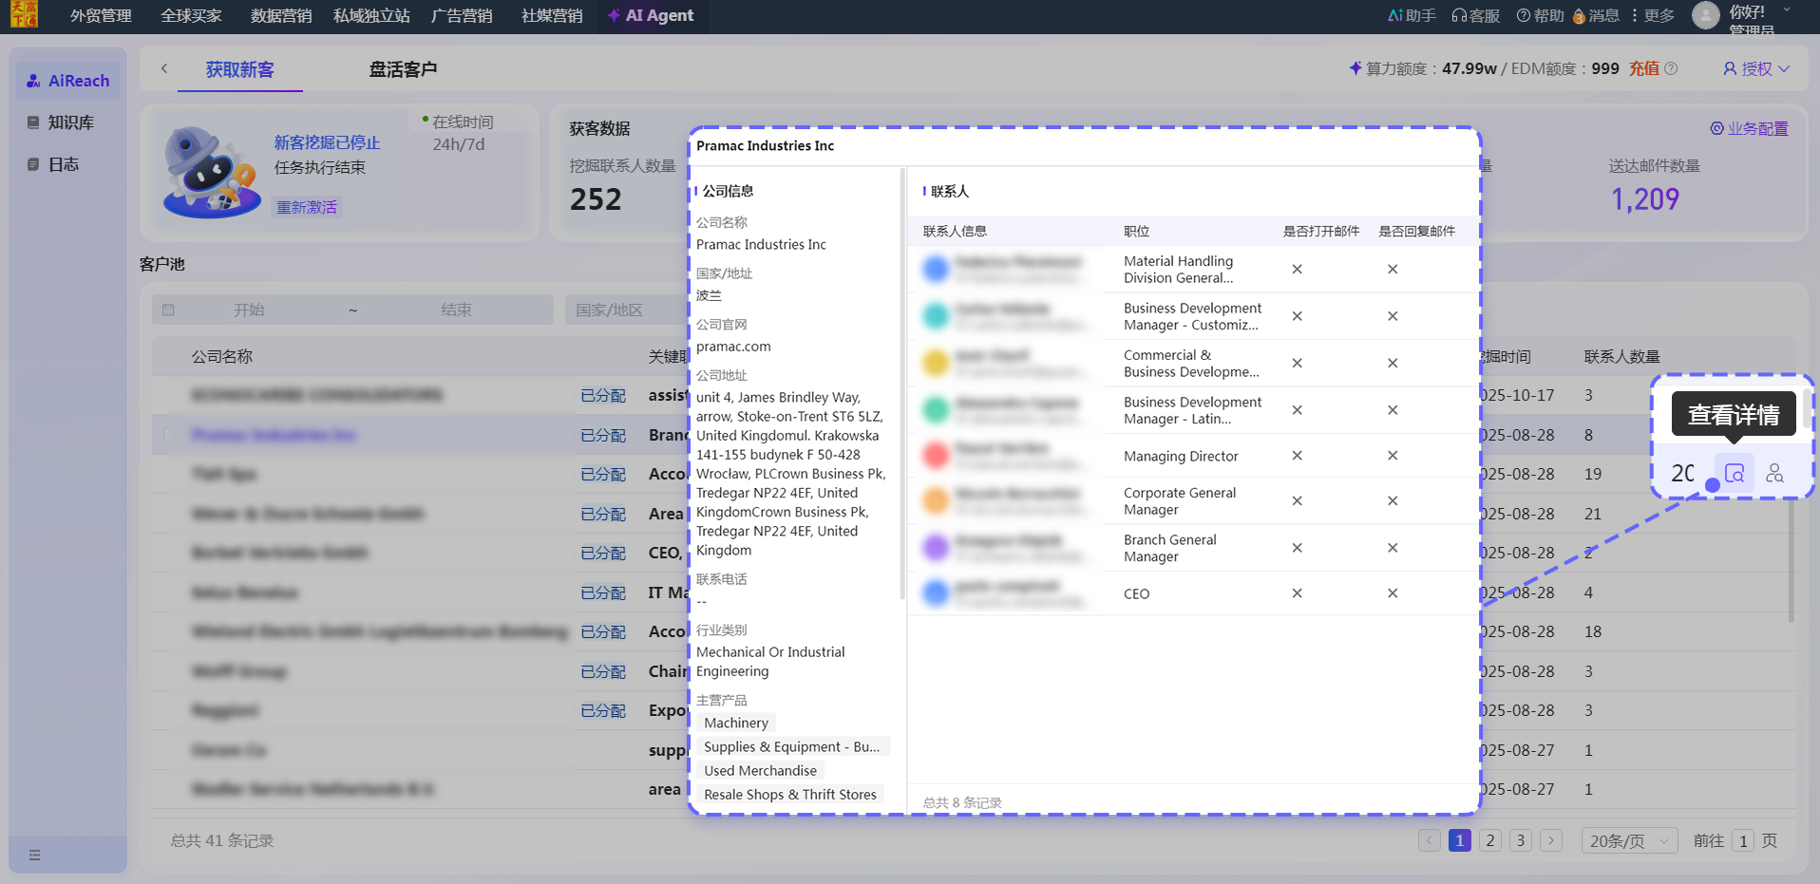Click the contact search person icon
1820x884 pixels.
pyautogui.click(x=1774, y=473)
